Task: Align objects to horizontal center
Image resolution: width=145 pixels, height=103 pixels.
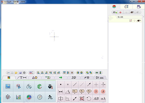Action: [42, 73]
